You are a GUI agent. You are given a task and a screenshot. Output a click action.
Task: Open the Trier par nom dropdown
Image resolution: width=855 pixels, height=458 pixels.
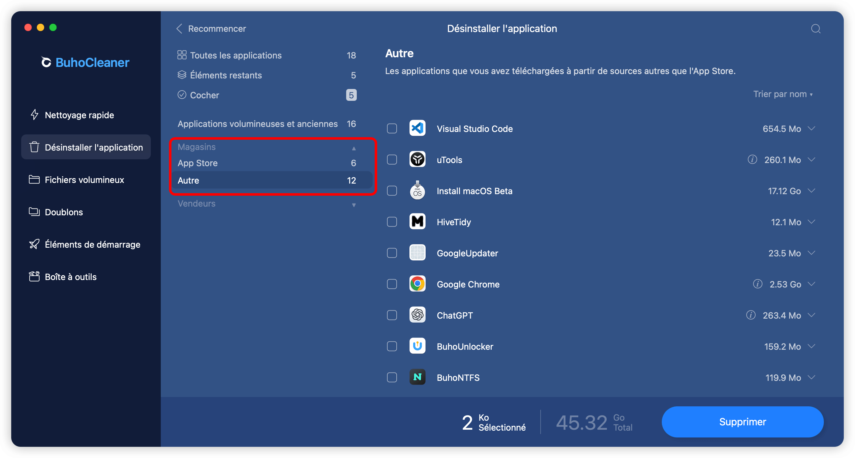(783, 94)
